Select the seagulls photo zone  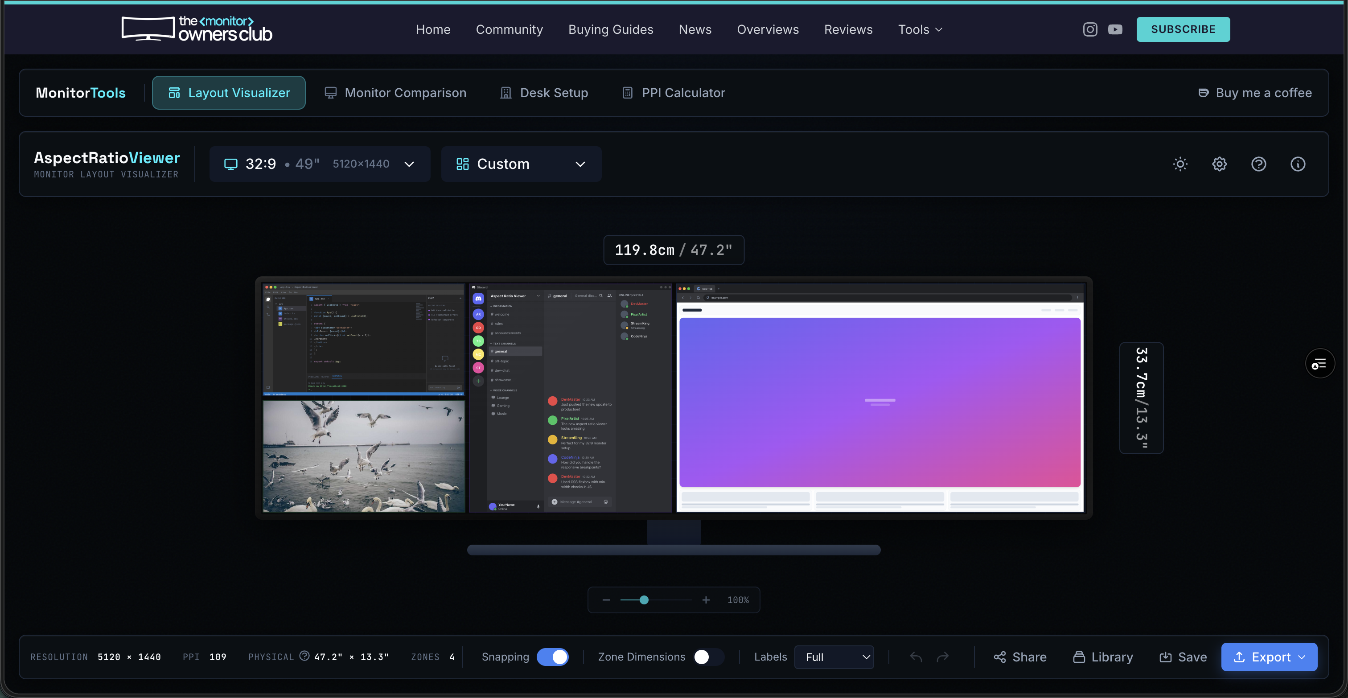tap(364, 456)
